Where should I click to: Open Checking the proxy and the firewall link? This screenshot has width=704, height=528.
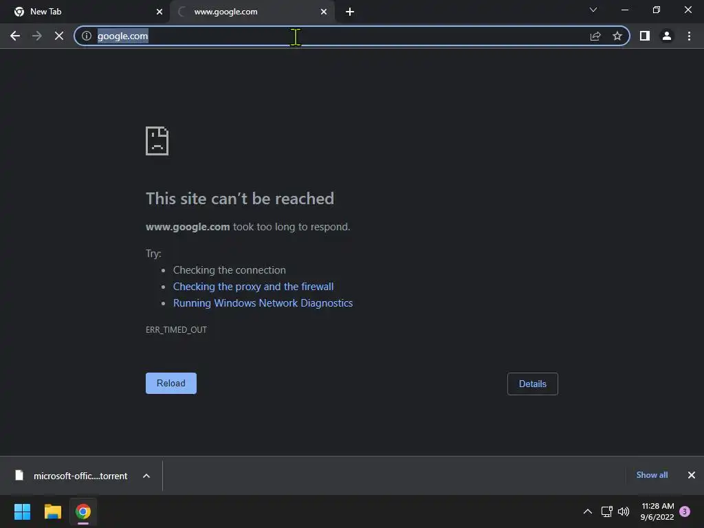[x=253, y=287]
